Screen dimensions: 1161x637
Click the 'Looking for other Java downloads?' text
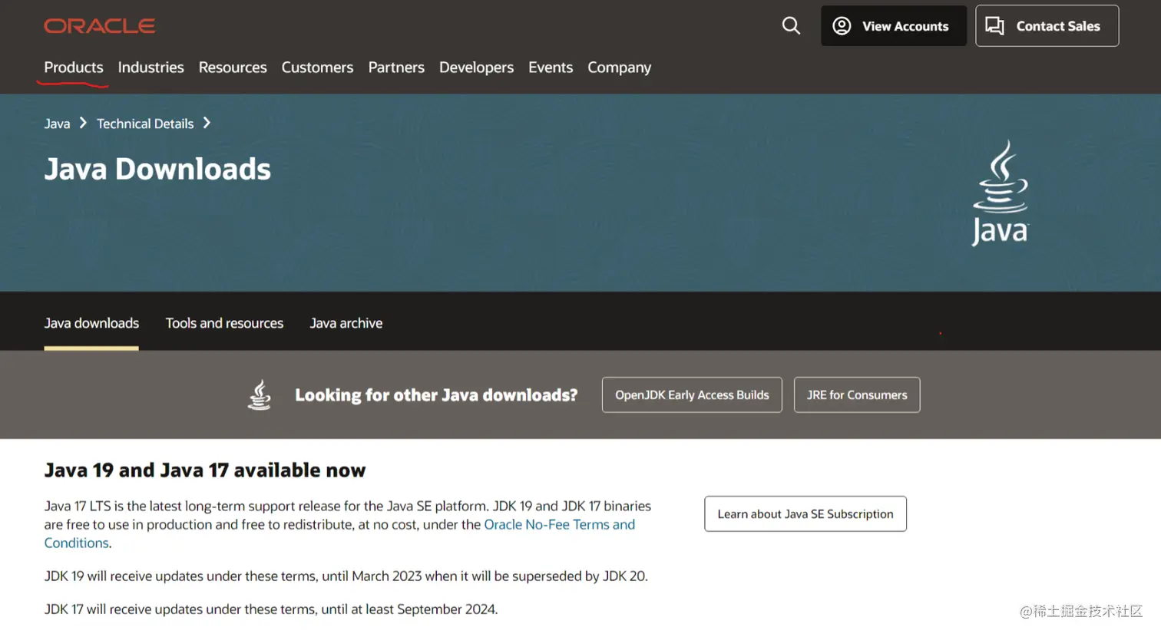(x=436, y=394)
